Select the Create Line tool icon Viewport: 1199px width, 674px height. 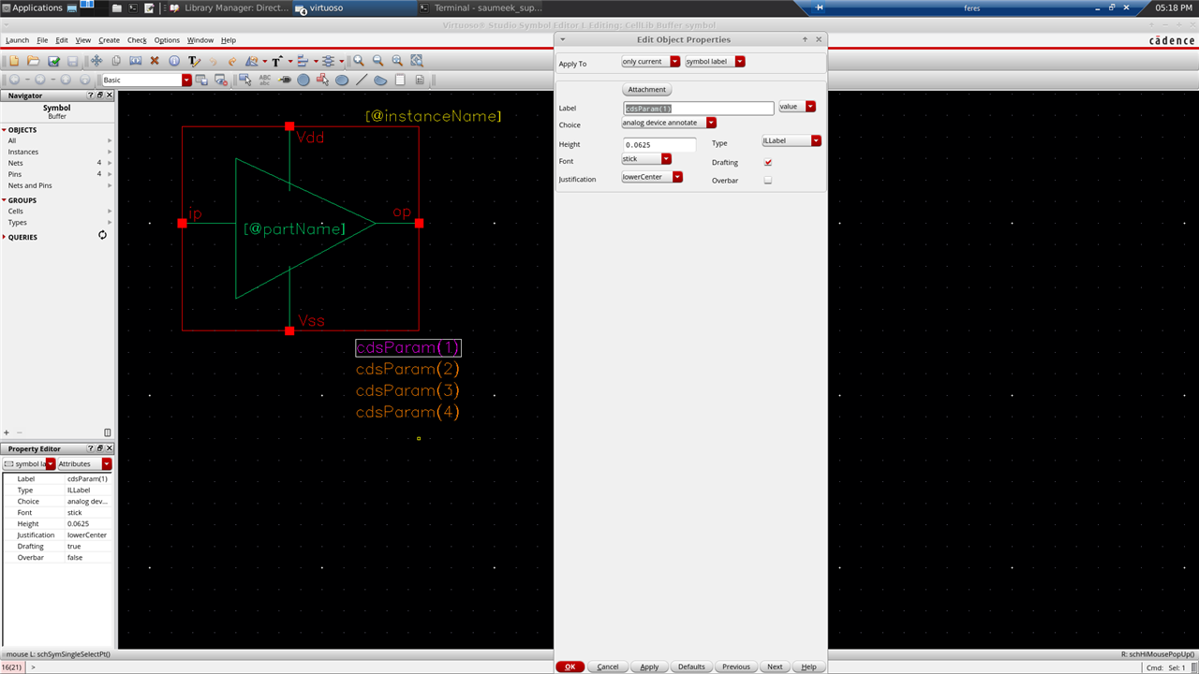[362, 80]
